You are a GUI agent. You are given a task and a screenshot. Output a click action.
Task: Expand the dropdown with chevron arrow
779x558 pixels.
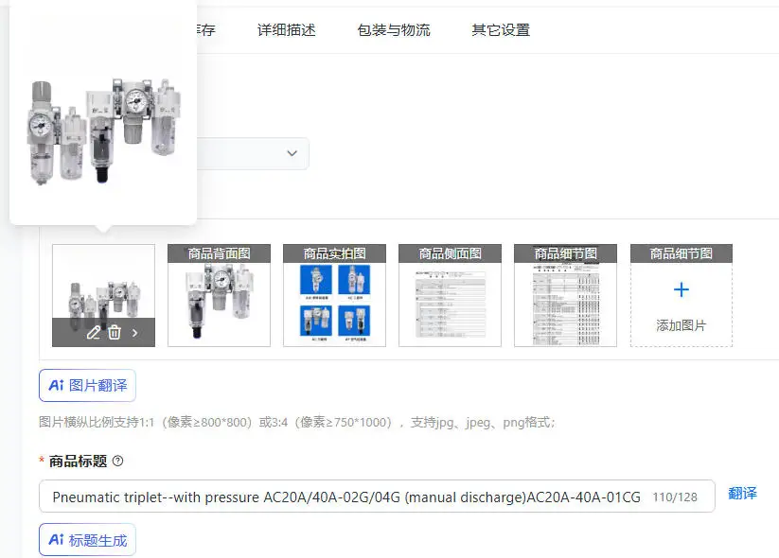pyautogui.click(x=292, y=153)
